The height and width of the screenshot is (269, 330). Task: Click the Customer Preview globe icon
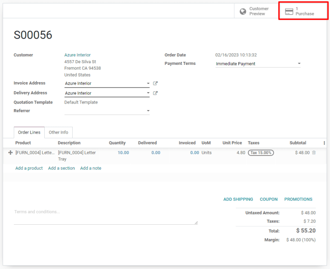[x=243, y=12]
